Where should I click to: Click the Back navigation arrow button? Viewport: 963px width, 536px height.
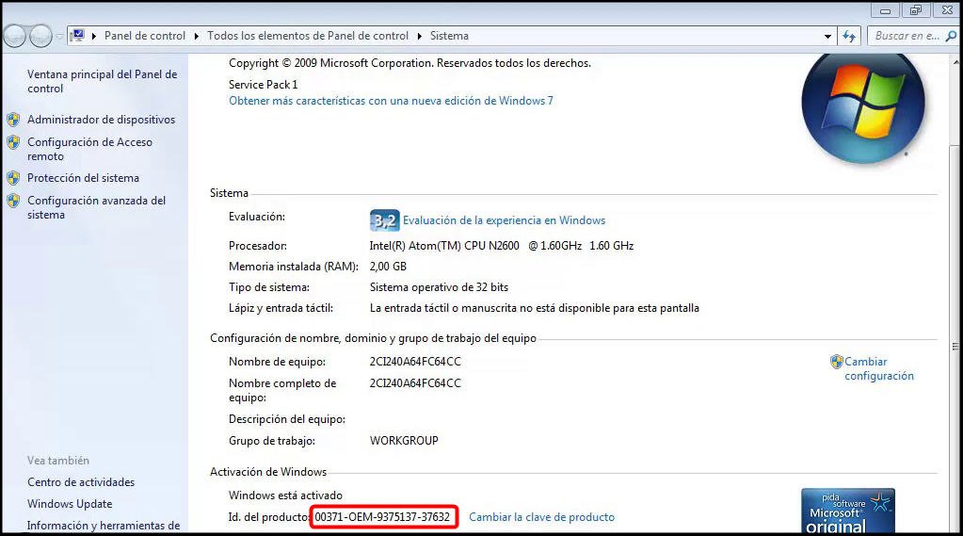click(x=15, y=36)
